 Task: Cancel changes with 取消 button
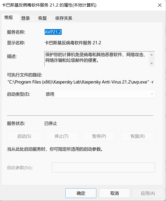pyautogui.click(x=114, y=193)
